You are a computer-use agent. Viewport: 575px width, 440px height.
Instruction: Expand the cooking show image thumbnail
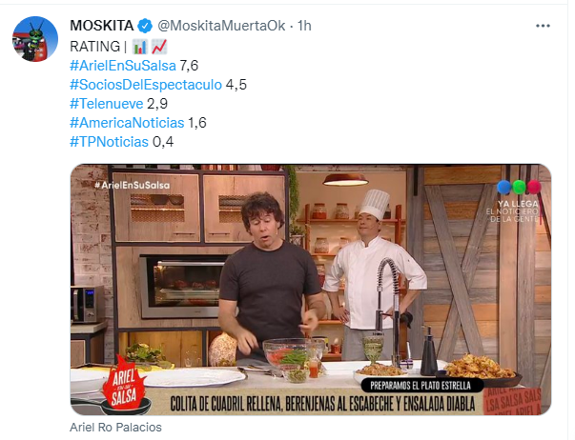[x=311, y=290]
